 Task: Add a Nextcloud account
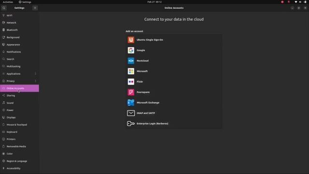click(x=173, y=61)
